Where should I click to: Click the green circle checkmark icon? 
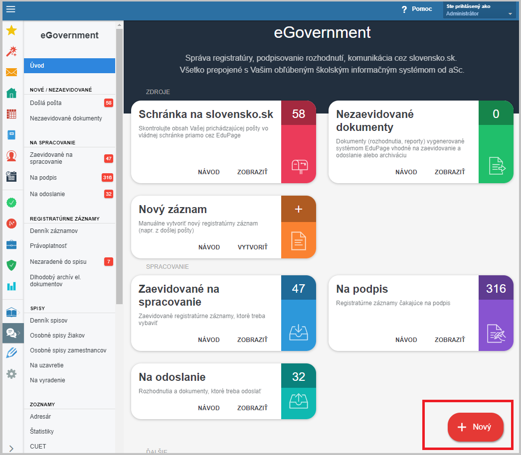point(11,203)
